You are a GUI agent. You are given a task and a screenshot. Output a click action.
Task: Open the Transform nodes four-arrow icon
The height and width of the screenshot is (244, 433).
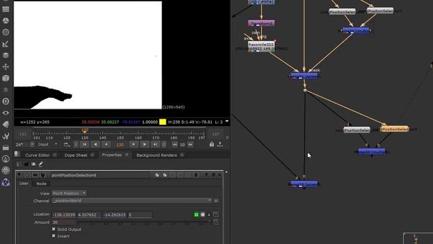coord(5,66)
